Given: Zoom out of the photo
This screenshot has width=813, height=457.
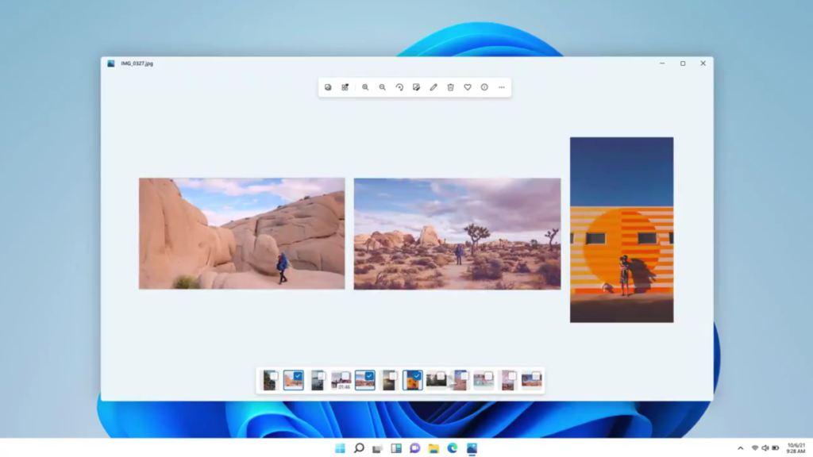Looking at the screenshot, I should (x=383, y=87).
